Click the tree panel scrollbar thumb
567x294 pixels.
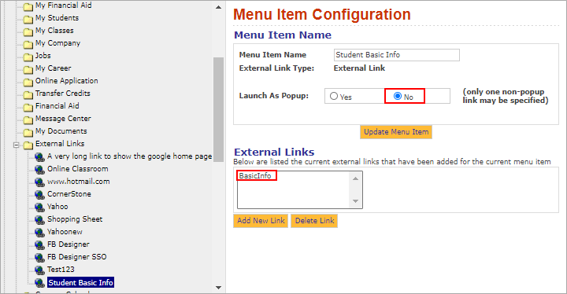(x=218, y=110)
